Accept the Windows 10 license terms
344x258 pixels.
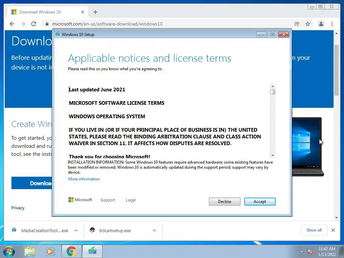260,202
